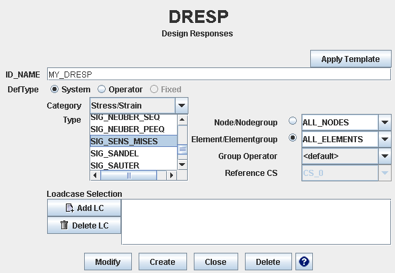
Task: Click the Type list scroll up arrow
Action: [182, 119]
